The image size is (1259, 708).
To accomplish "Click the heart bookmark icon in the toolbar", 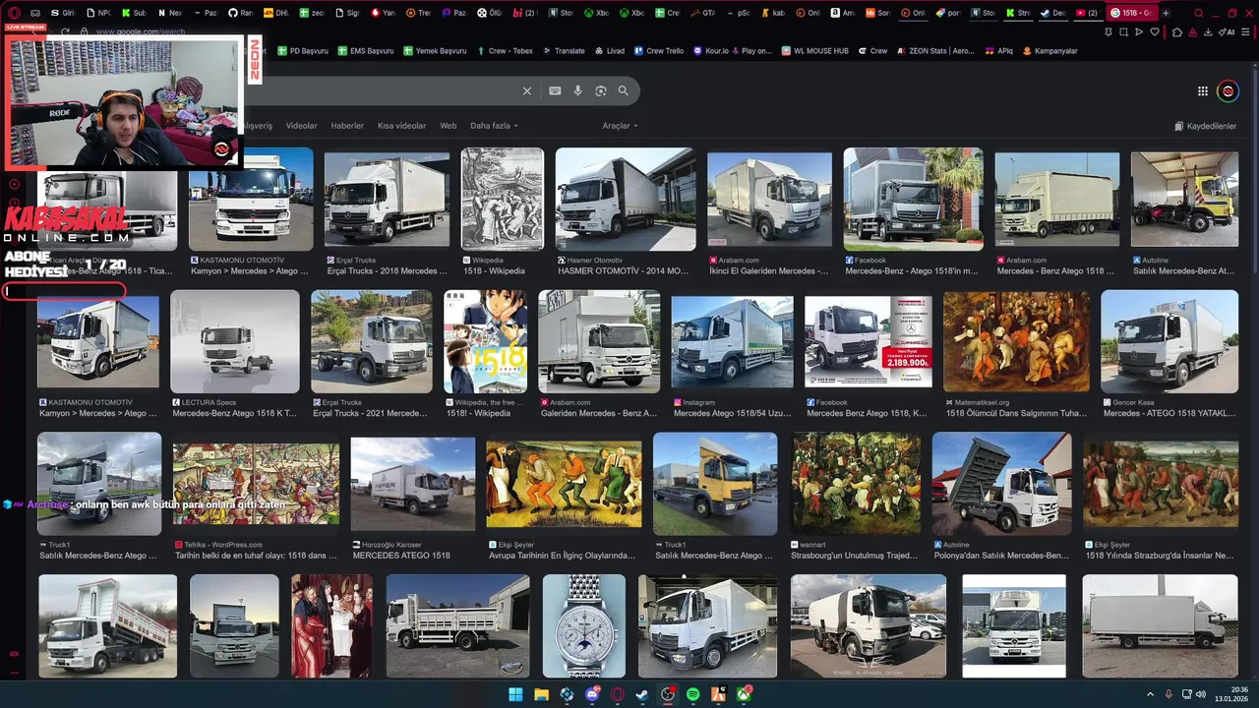I will (x=1155, y=31).
